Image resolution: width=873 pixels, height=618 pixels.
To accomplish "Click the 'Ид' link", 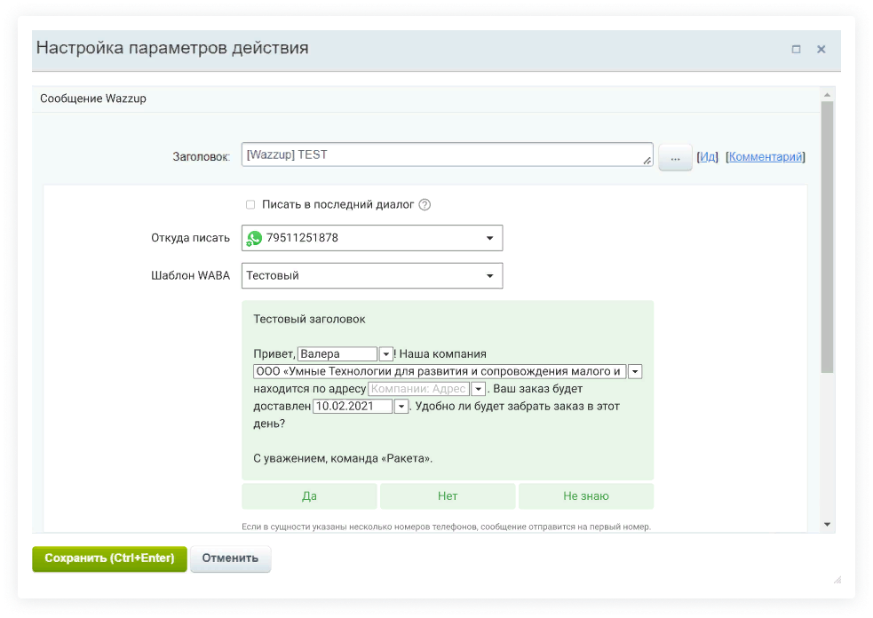I will tap(707, 157).
